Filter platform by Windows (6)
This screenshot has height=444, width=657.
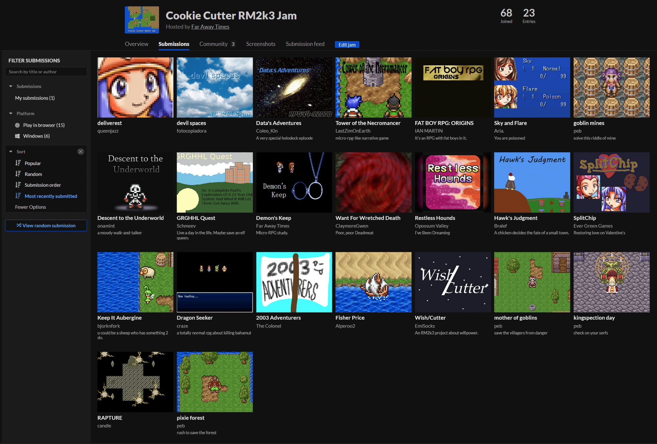click(36, 136)
